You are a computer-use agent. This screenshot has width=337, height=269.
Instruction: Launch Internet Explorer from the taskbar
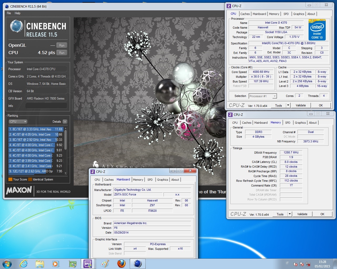[x=24, y=264]
